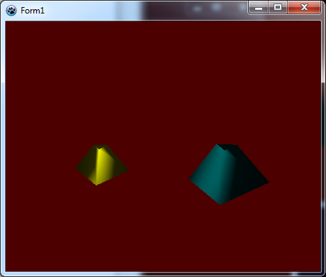The height and width of the screenshot is (277, 326).
Task: Click the empty title bar area right of Form1
Action: click(x=142, y=11)
